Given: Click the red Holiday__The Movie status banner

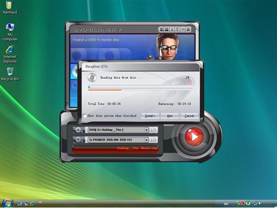Looking at the screenshot, I should [x=115, y=149].
